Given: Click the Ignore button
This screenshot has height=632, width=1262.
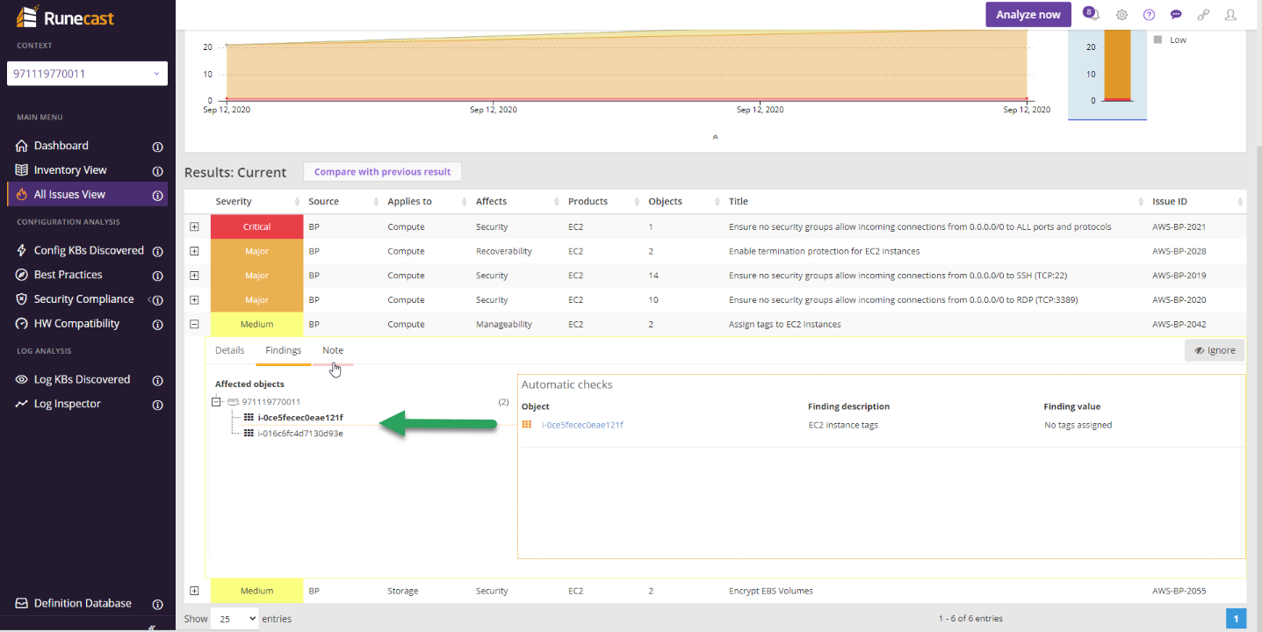Looking at the screenshot, I should tap(1215, 350).
